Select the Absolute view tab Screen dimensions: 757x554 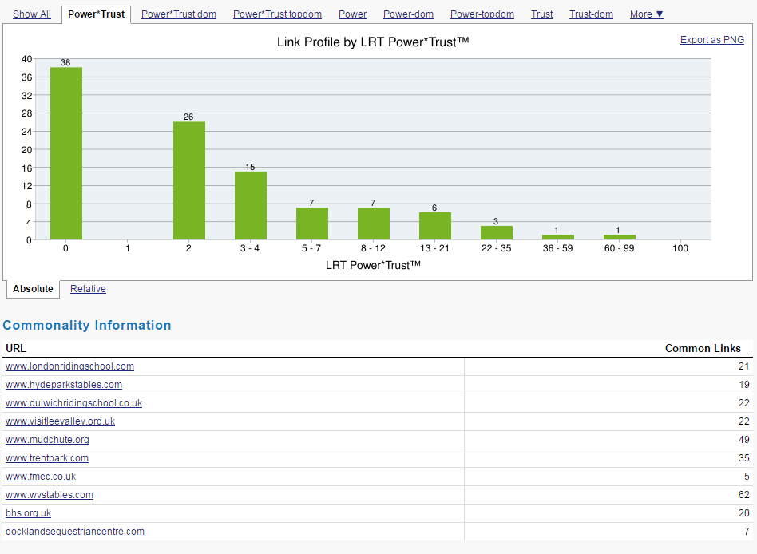[33, 289]
